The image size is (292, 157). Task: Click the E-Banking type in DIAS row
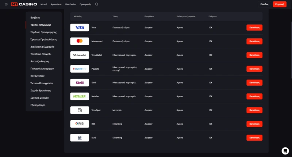[117, 138]
